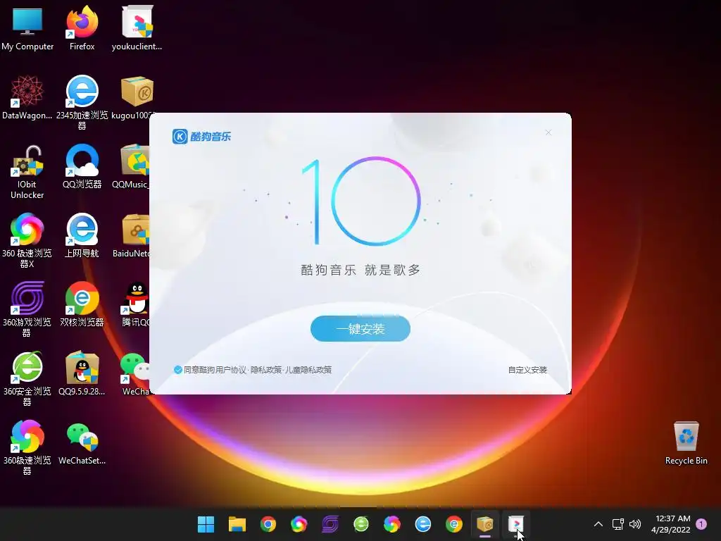Select the 双核浏览器 desktop shortcut
721x541 pixels.
[x=82, y=304]
